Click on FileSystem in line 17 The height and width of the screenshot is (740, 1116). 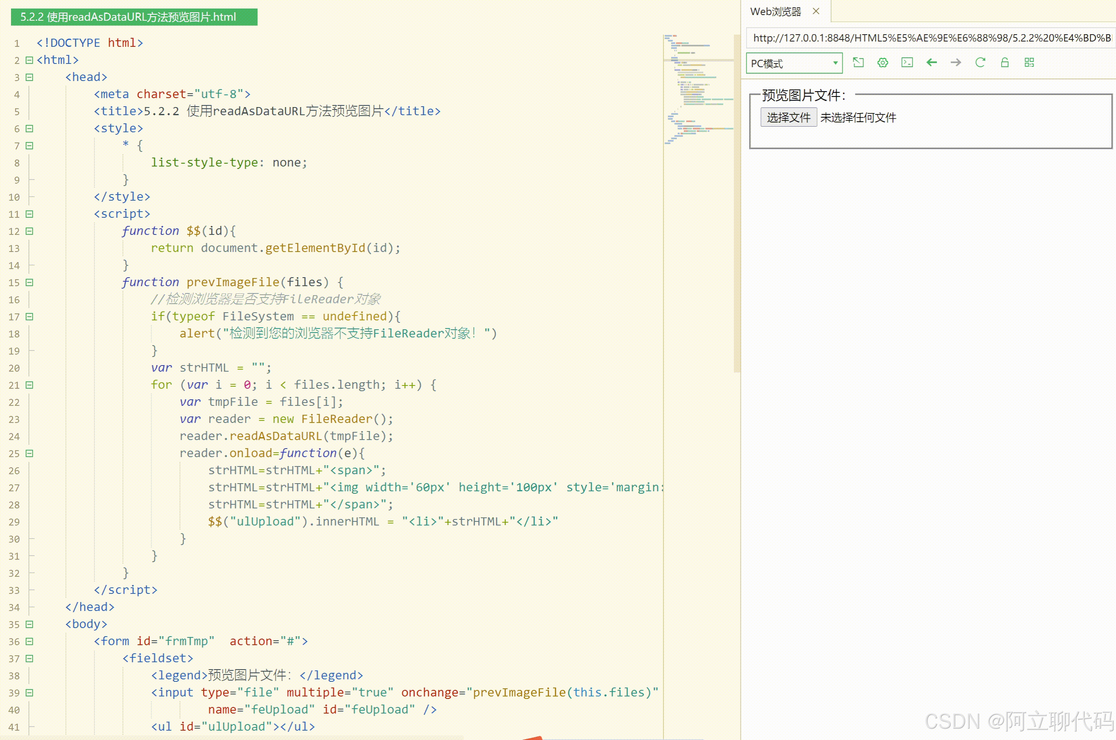(258, 316)
